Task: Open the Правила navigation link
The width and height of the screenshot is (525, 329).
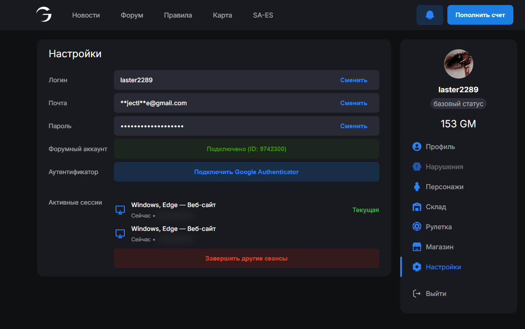Action: (x=178, y=15)
